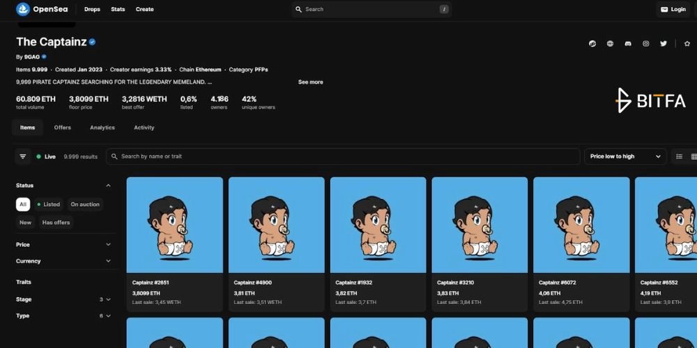Click the filter funnel icon
Screen dimensions: 697x348
(23, 156)
